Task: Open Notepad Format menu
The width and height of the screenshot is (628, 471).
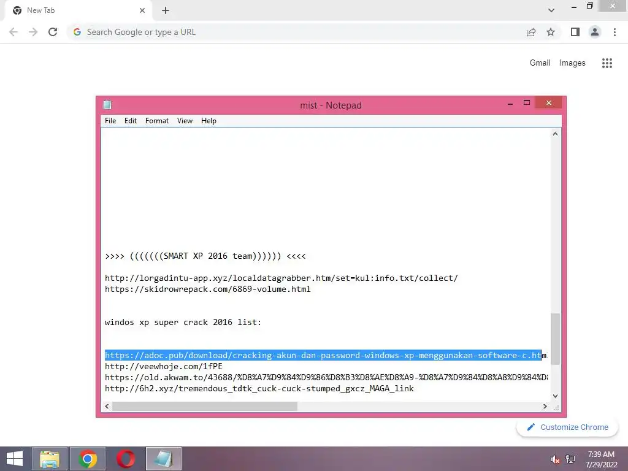Action: tap(156, 121)
